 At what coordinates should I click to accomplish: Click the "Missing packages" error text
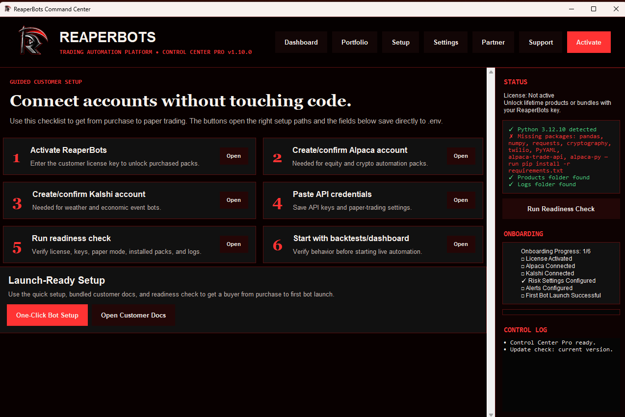click(x=559, y=153)
